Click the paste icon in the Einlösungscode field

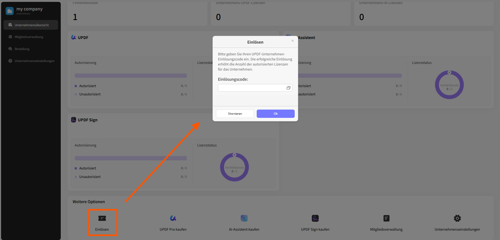(x=288, y=88)
